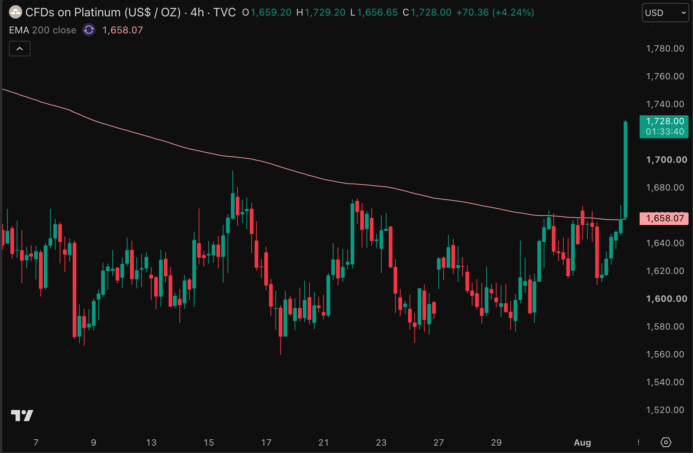Click the close value in the header

(431, 12)
